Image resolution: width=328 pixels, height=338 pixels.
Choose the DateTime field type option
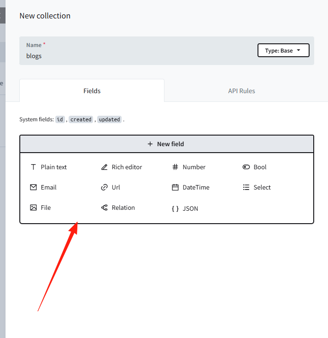tap(191, 187)
